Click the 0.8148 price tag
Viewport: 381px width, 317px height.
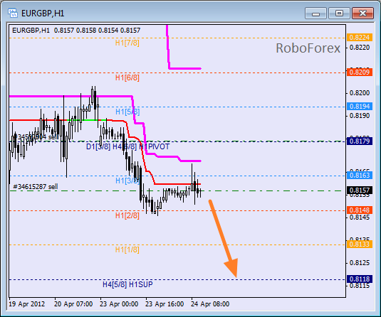(360, 210)
